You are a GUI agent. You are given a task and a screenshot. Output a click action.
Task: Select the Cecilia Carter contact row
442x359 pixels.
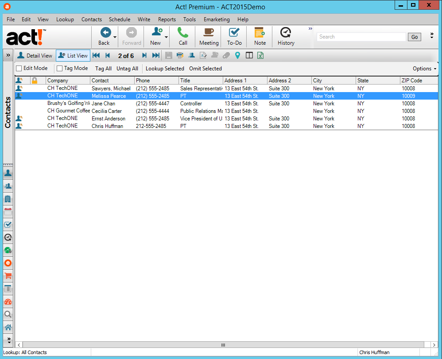(x=226, y=111)
